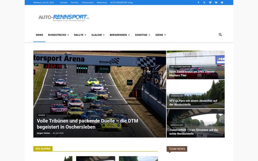Open the YouTube social icon
The width and height of the screenshot is (258, 161).
(222, 3)
